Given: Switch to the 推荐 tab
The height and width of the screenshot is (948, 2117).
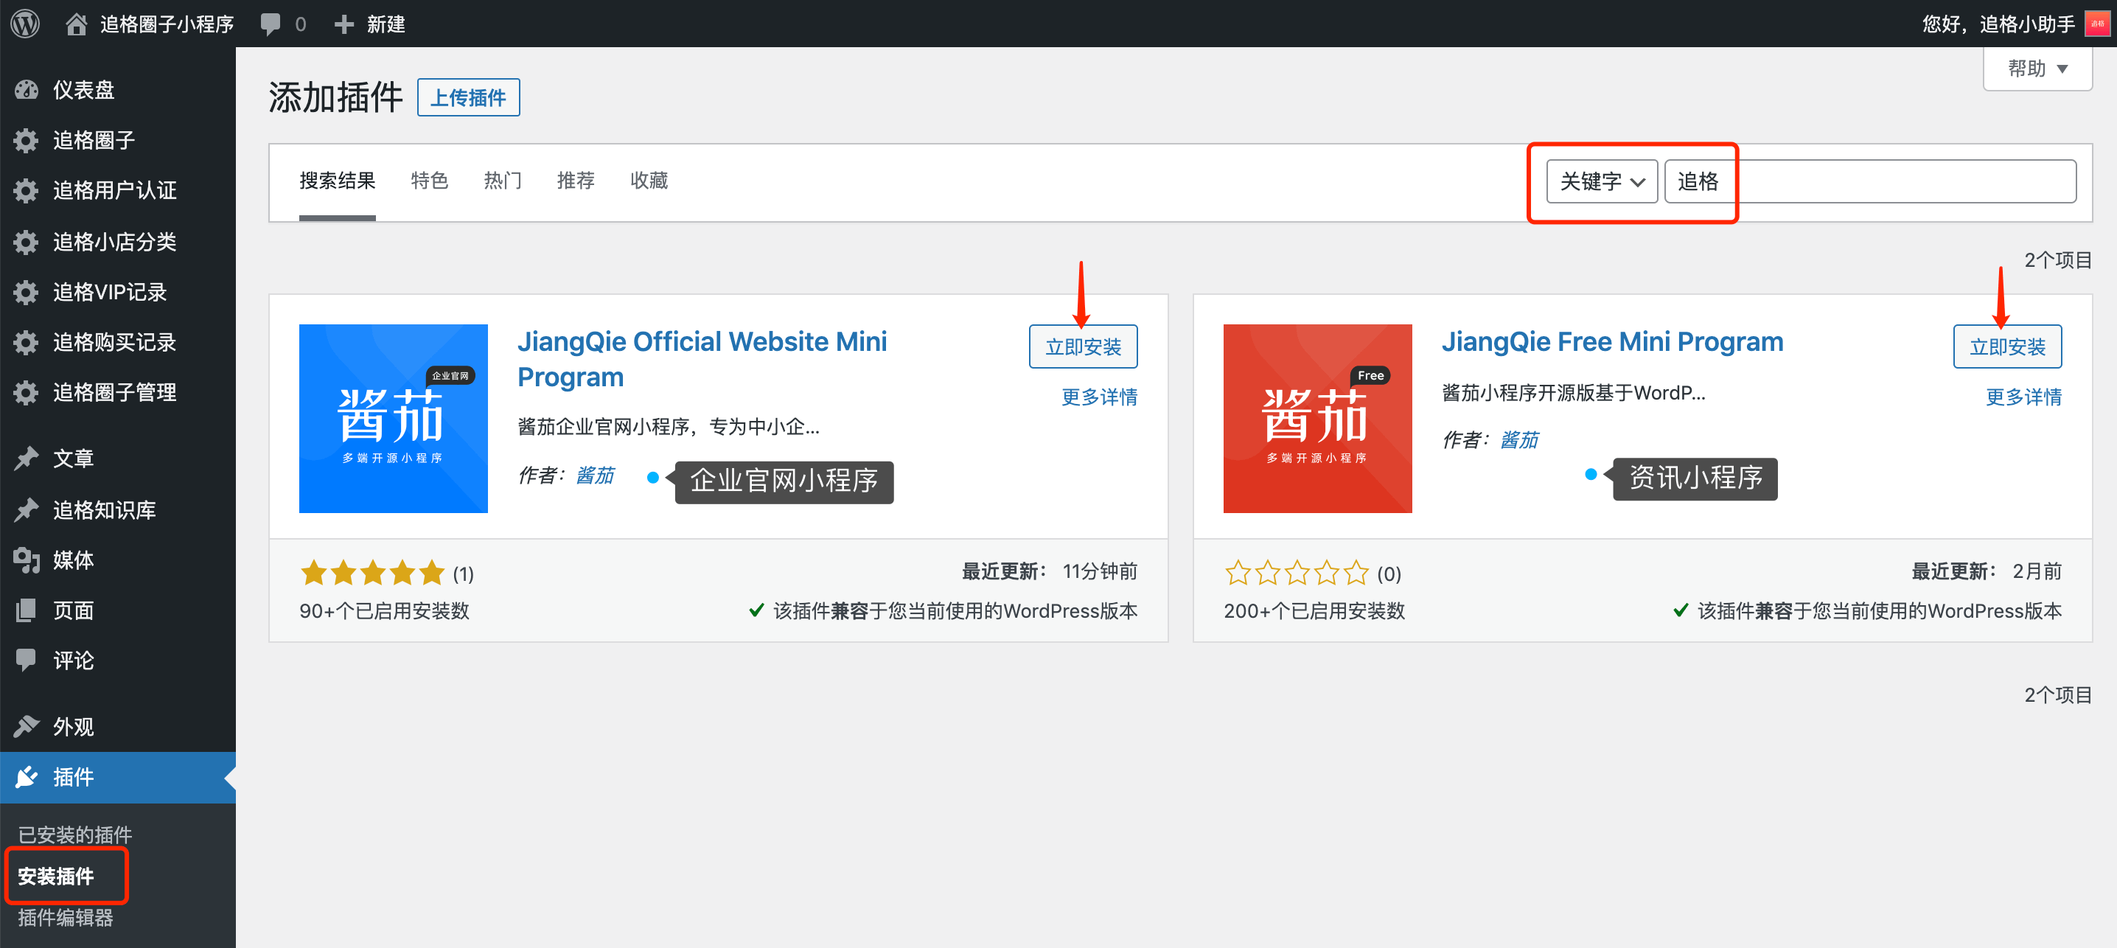Looking at the screenshot, I should coord(575,181).
